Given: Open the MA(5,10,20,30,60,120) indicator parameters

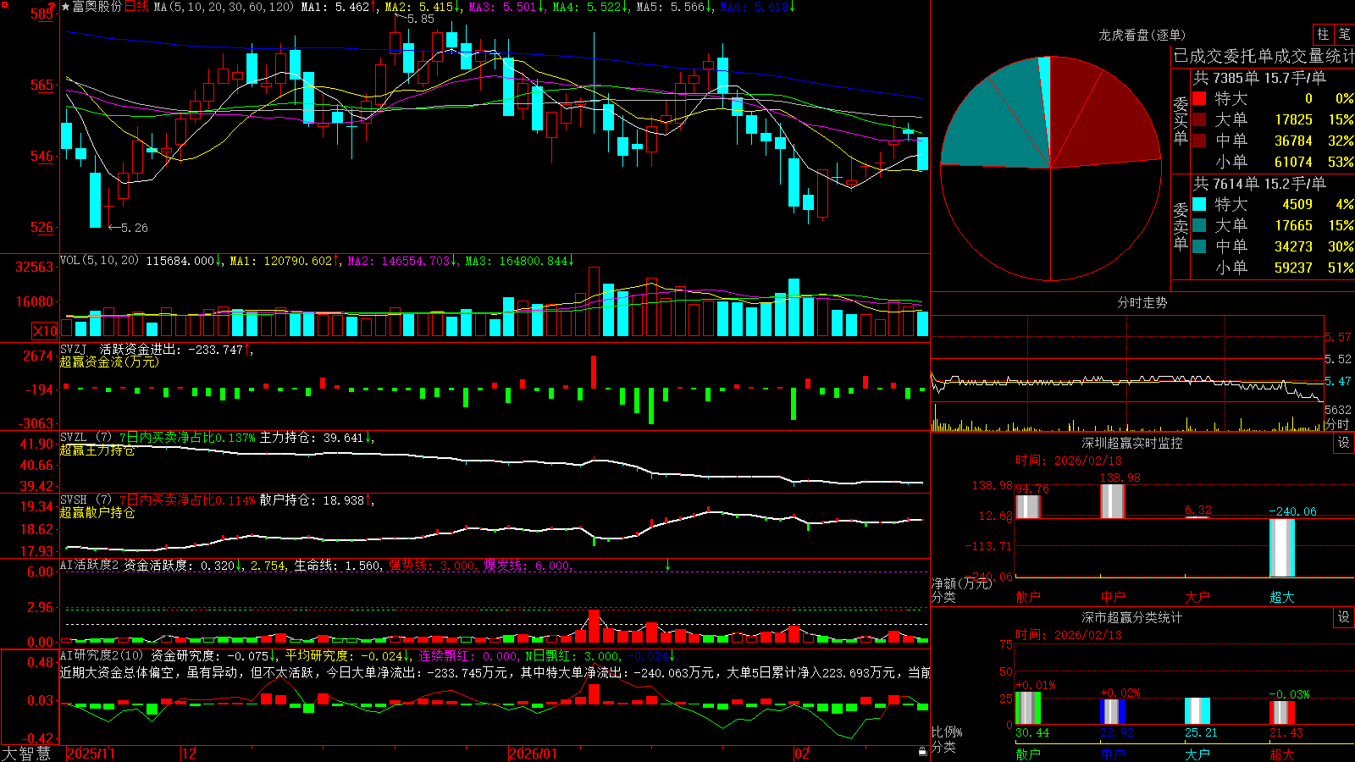Looking at the screenshot, I should coord(224,7).
